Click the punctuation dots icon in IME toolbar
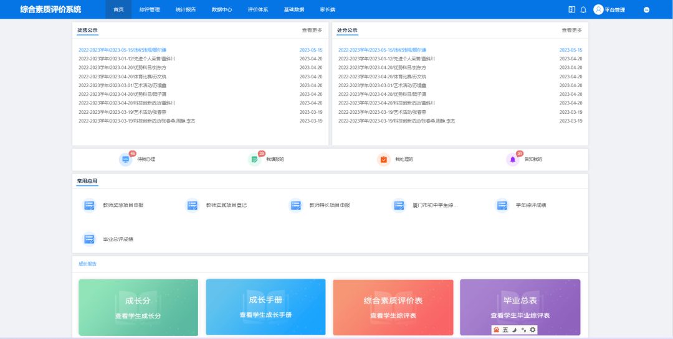Screen dimensions: 673x339 (523, 330)
